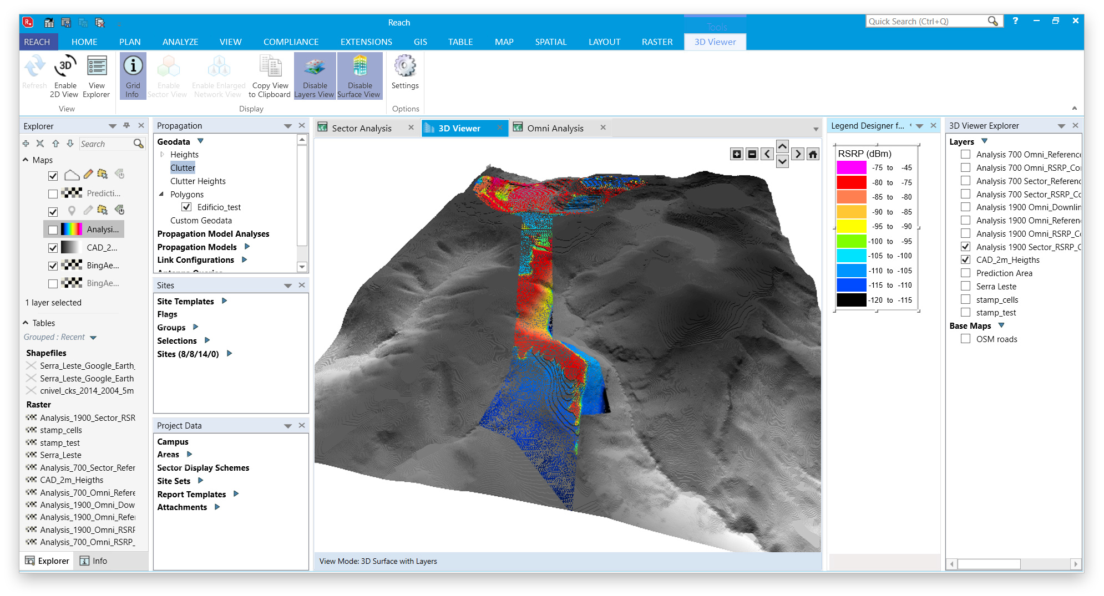Click the home view icon in 3D viewer

point(813,154)
